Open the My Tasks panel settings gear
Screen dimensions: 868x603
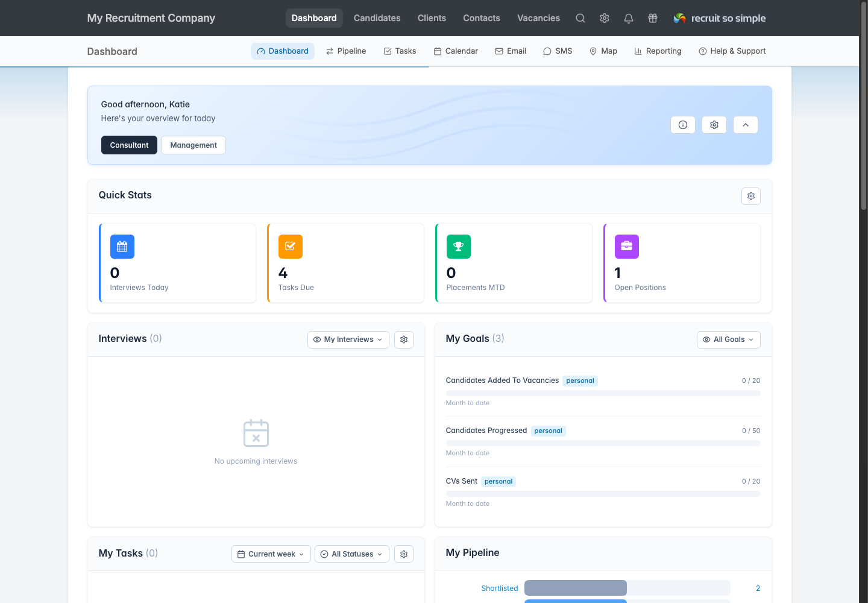[x=404, y=554]
